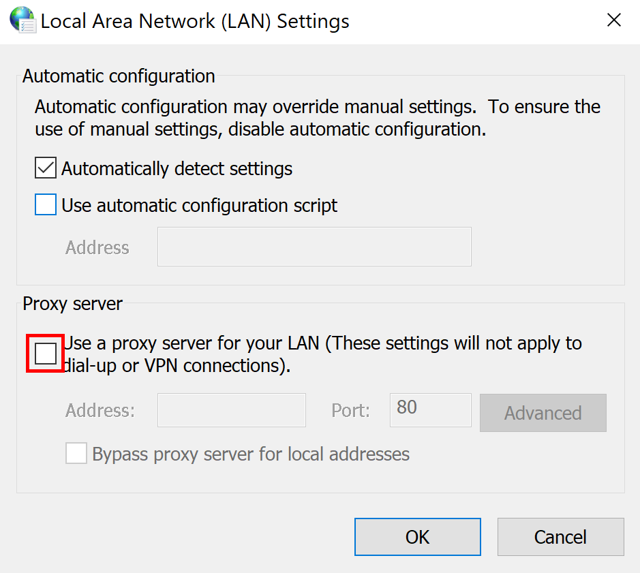Image resolution: width=640 pixels, height=573 pixels.
Task: Focus the automatic configuration script Address field
Action: 314,247
